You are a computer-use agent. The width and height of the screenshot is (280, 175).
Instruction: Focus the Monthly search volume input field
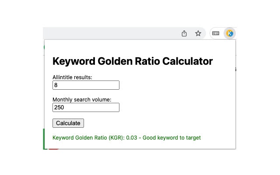pos(86,107)
